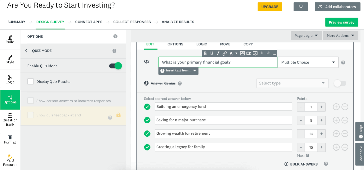
Task: Go back using Quiz Mode chevron
Action: [26, 51]
